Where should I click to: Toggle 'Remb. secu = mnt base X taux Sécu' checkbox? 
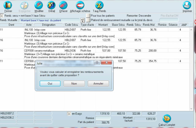2,16
